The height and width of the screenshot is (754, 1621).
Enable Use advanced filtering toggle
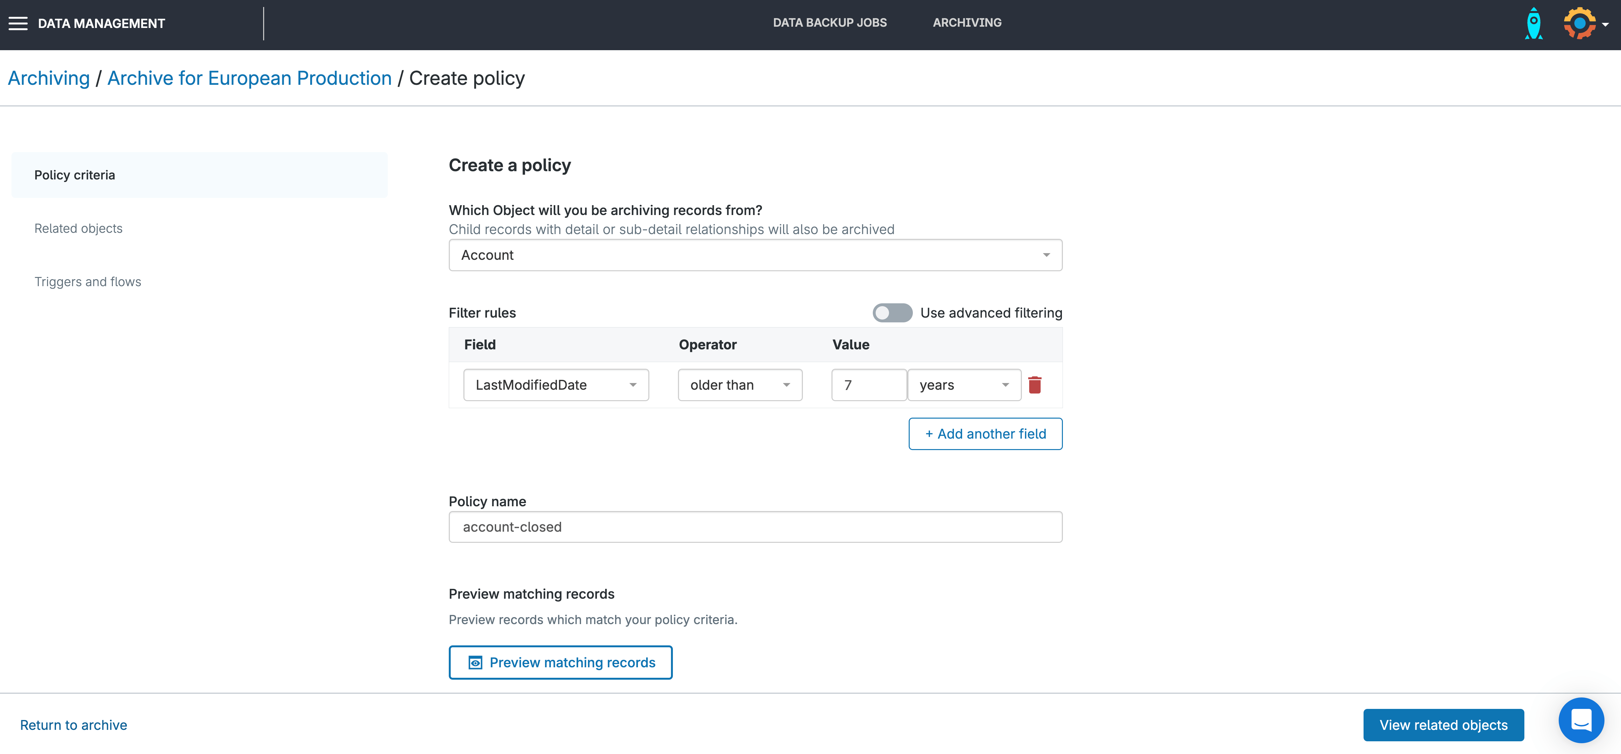click(892, 313)
